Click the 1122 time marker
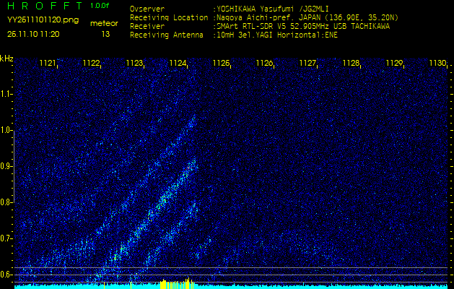This screenshot has height=289, width=454. point(91,63)
